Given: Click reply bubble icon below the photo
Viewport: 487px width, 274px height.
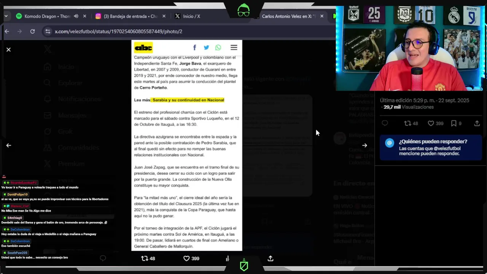Looking at the screenshot, I should click(x=103, y=258).
